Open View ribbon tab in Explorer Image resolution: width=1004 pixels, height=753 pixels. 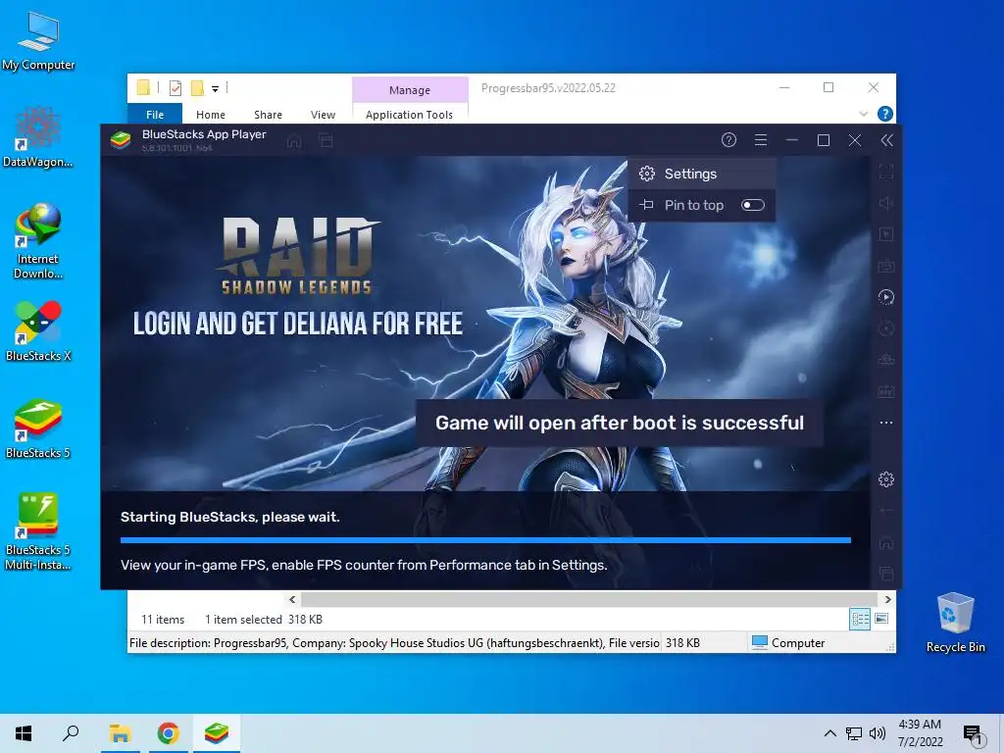tap(323, 115)
